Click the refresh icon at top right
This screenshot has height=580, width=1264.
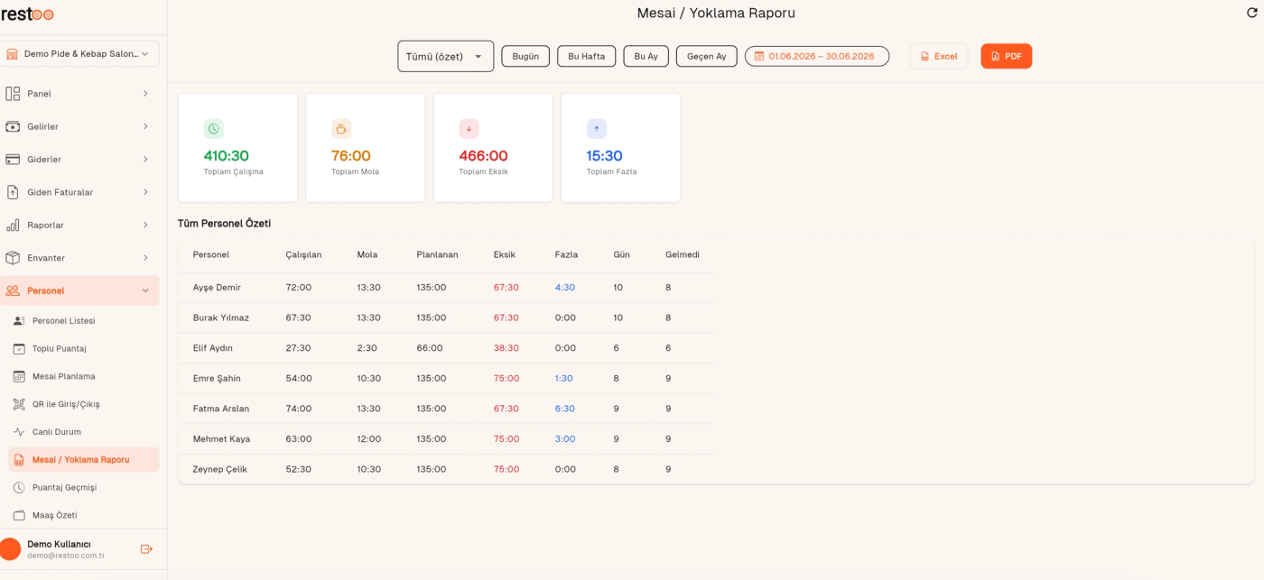click(x=1251, y=13)
